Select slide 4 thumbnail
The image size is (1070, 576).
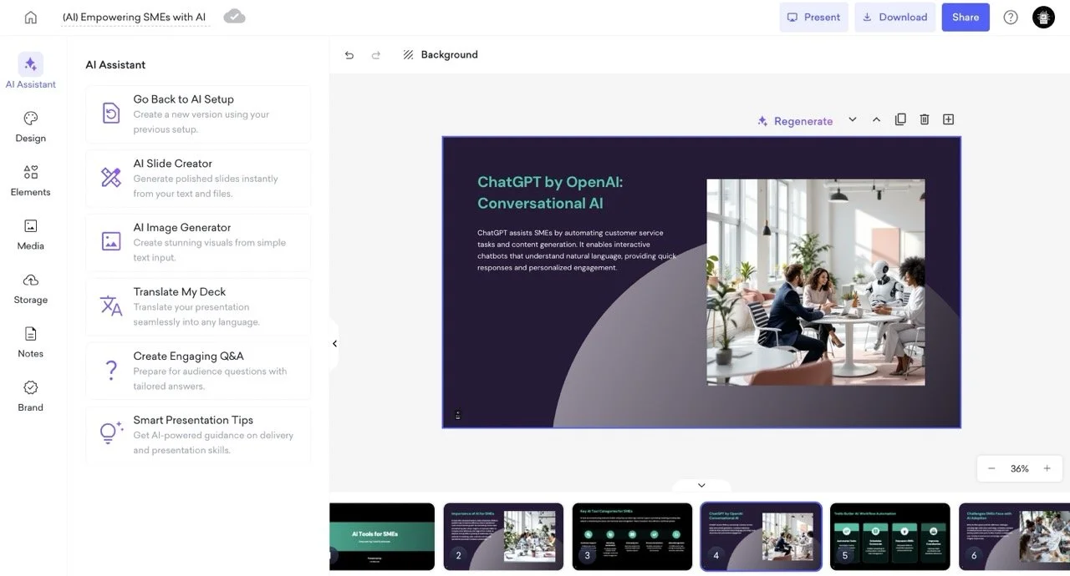761,537
